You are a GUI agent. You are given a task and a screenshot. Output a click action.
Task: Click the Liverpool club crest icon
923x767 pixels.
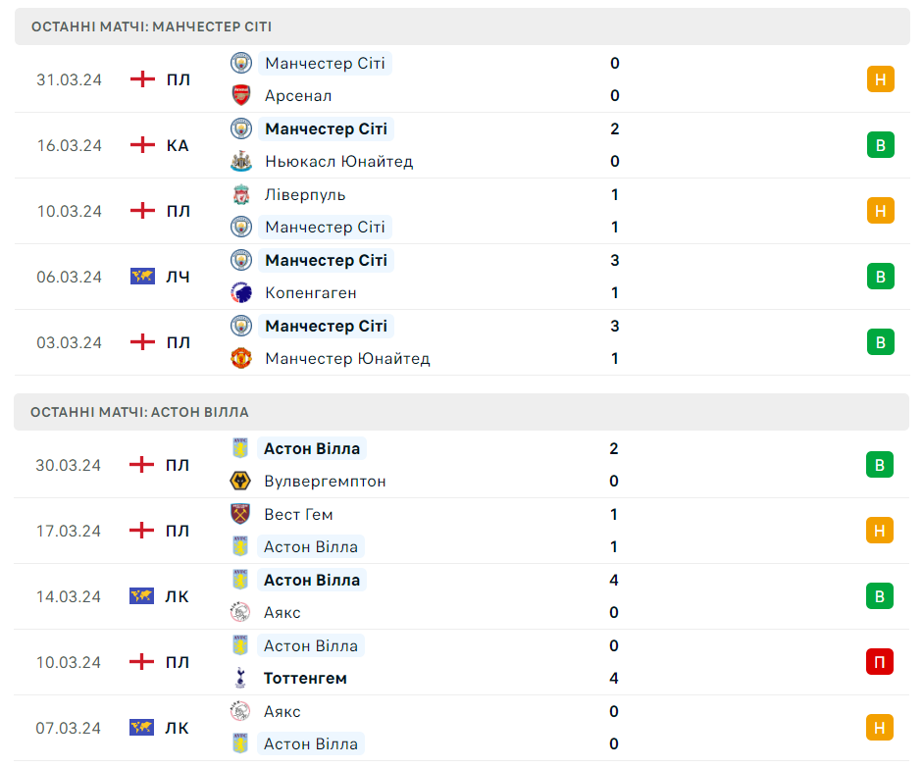coord(241,194)
